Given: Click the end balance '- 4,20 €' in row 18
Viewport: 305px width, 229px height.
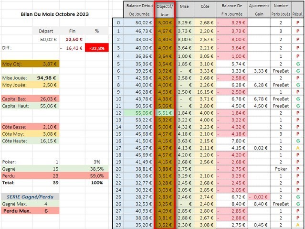Looking at the screenshot, I should 232,155.
